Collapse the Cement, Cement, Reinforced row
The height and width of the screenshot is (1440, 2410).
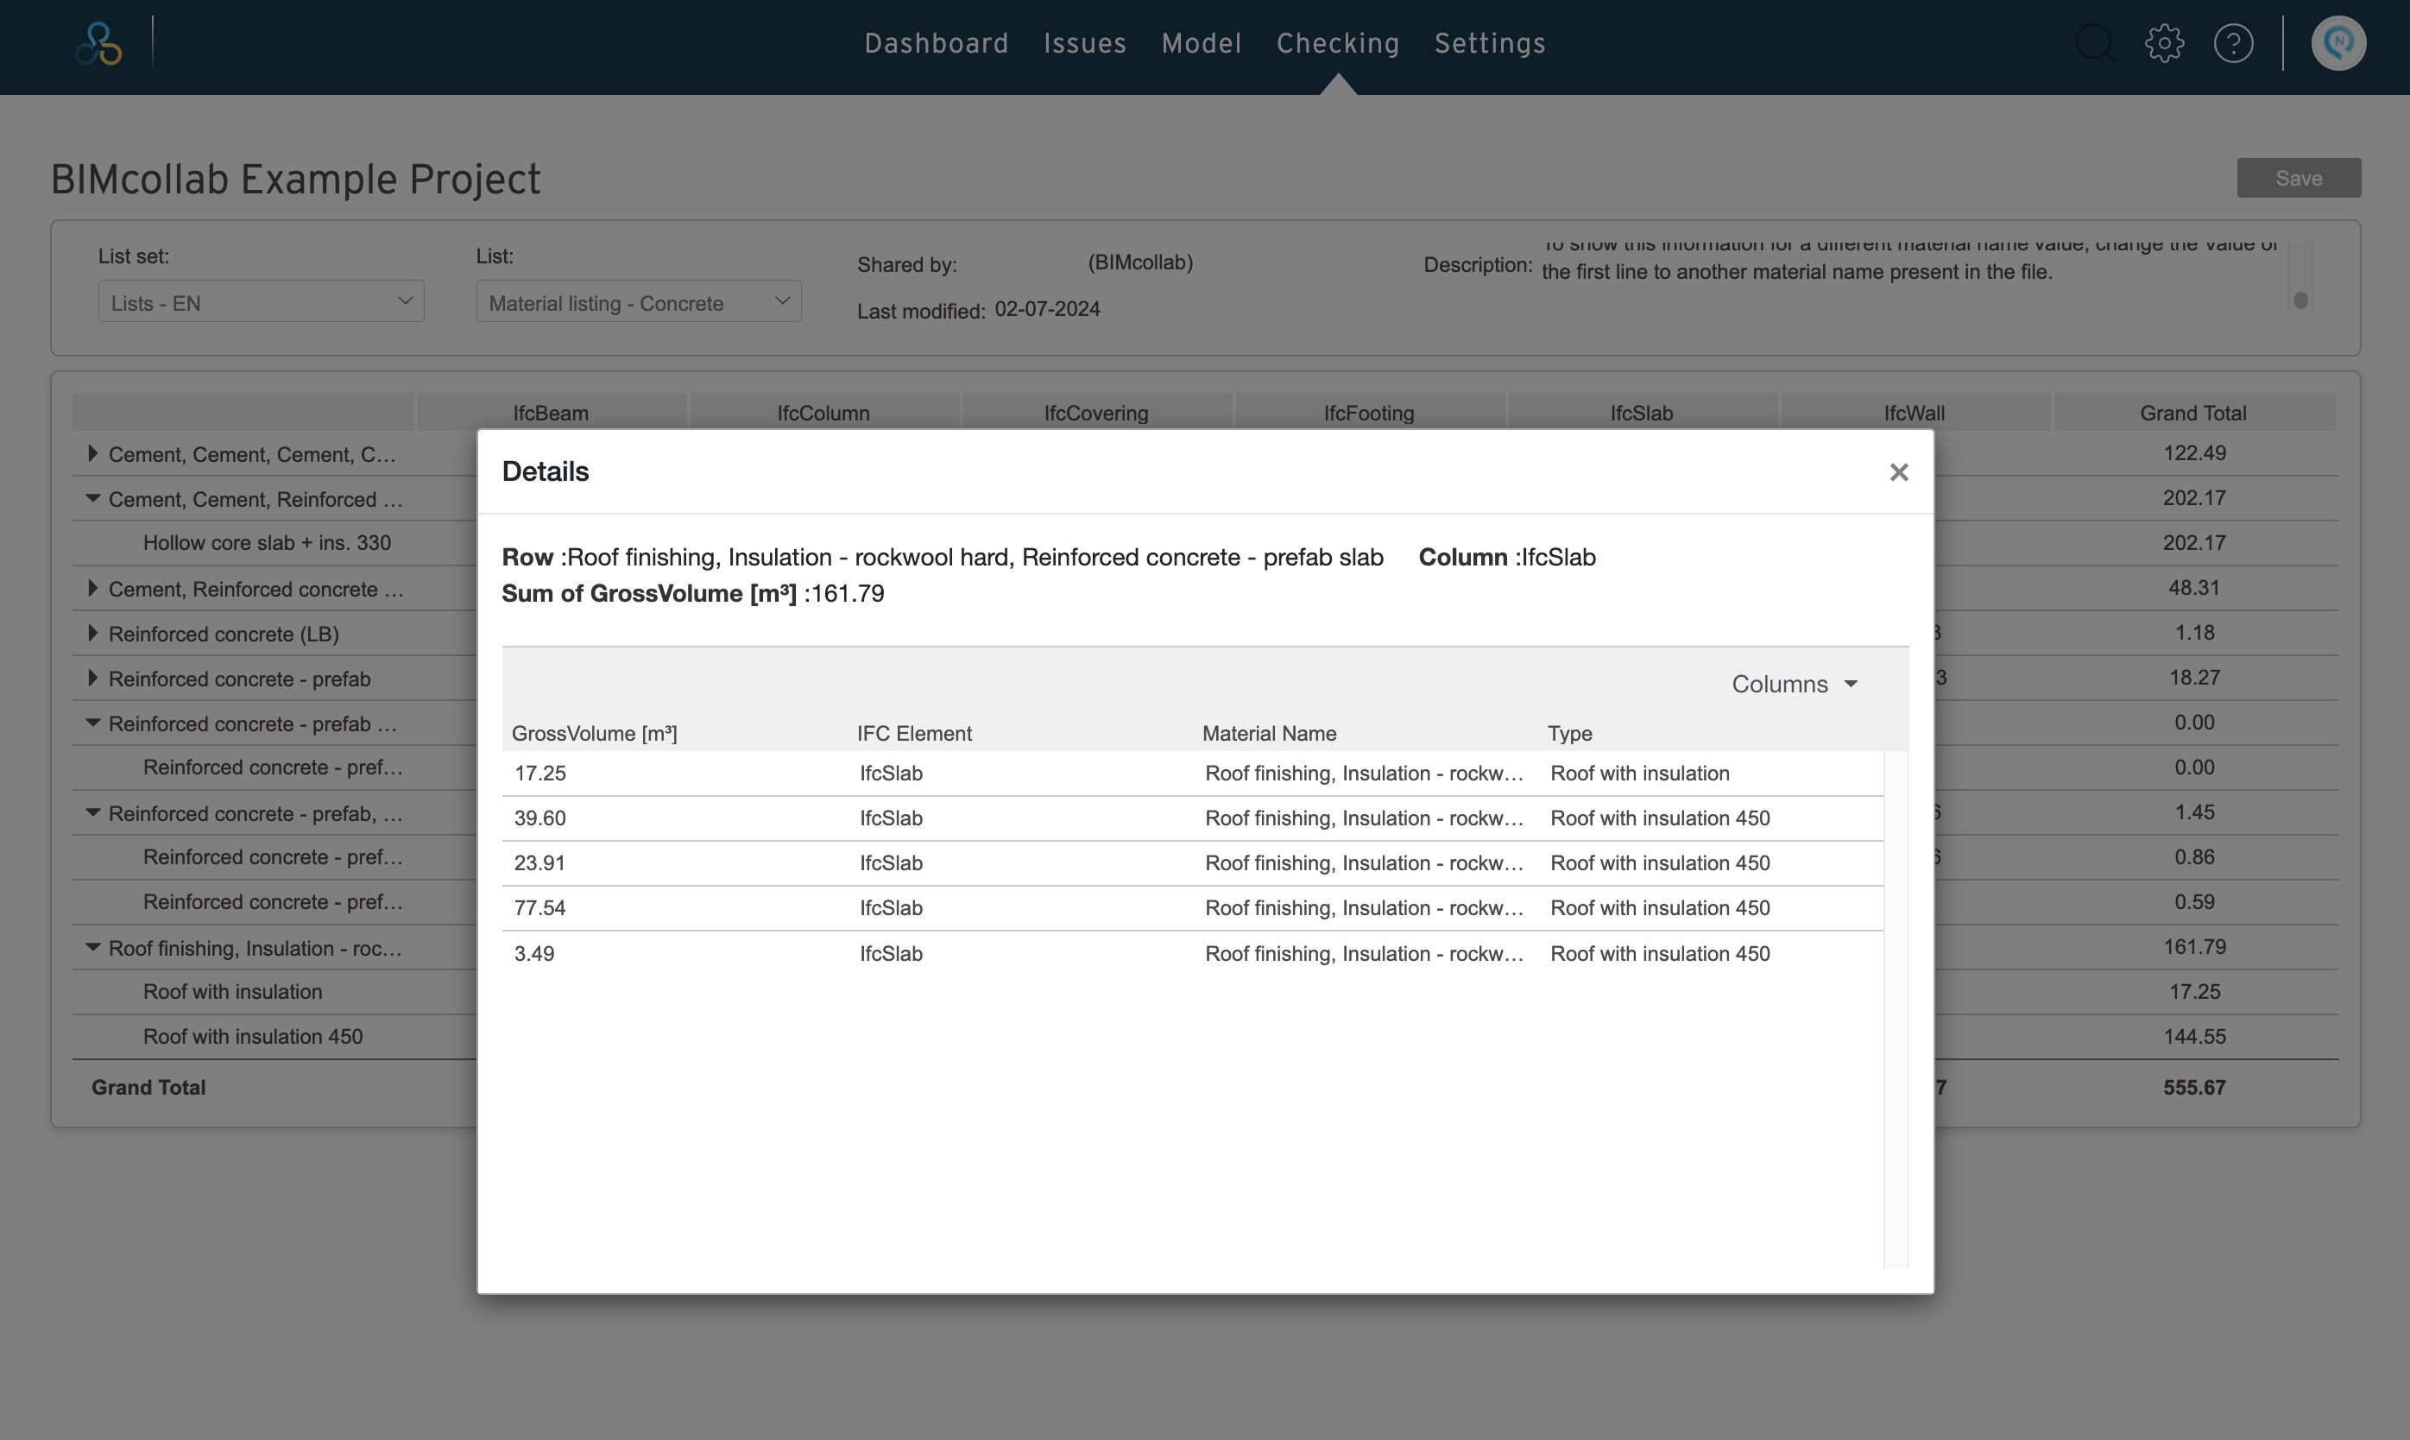[x=92, y=499]
